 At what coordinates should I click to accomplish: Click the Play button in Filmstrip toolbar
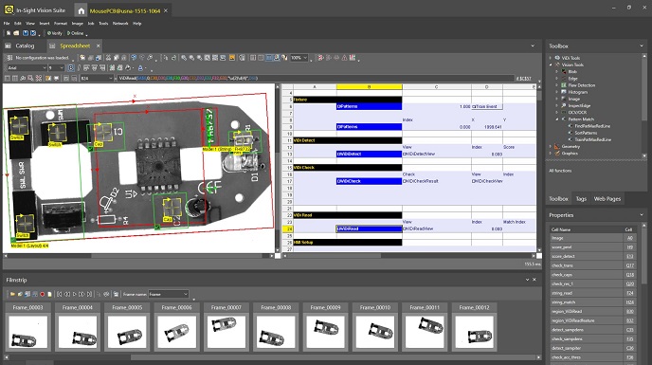[75, 294]
